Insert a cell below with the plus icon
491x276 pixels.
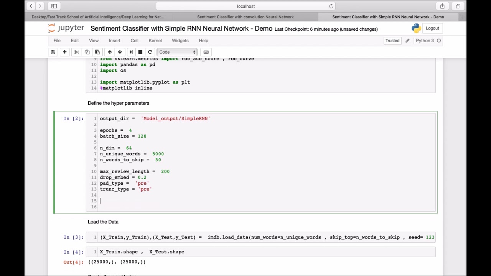click(x=64, y=52)
